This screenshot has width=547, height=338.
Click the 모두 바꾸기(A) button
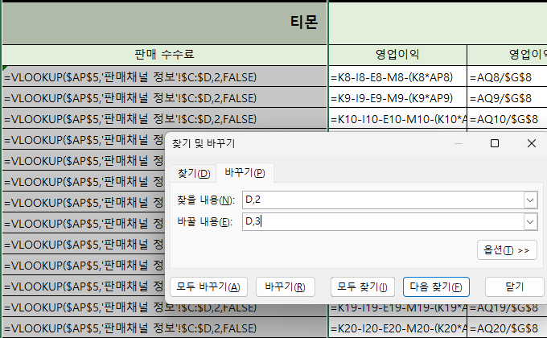[208, 287]
